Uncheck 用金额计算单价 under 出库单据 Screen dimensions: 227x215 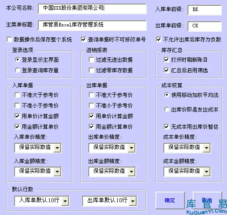pos(91,126)
